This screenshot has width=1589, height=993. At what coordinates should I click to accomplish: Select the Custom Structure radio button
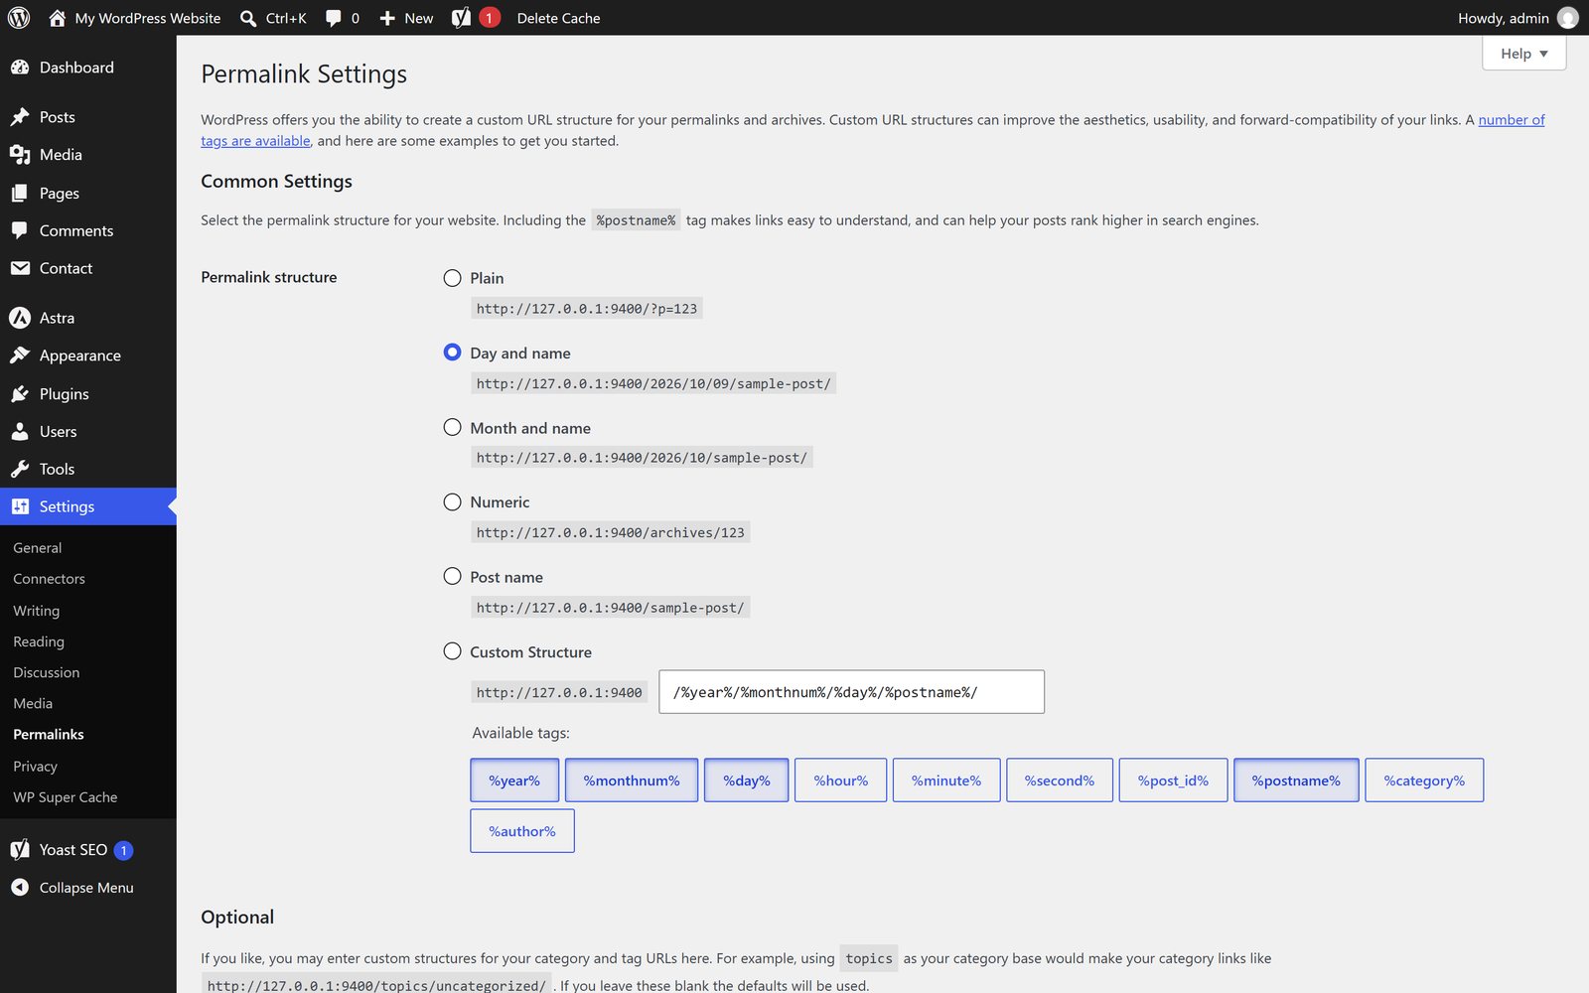(x=452, y=651)
